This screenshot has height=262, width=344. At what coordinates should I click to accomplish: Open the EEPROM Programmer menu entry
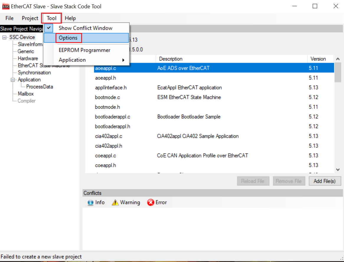point(84,50)
